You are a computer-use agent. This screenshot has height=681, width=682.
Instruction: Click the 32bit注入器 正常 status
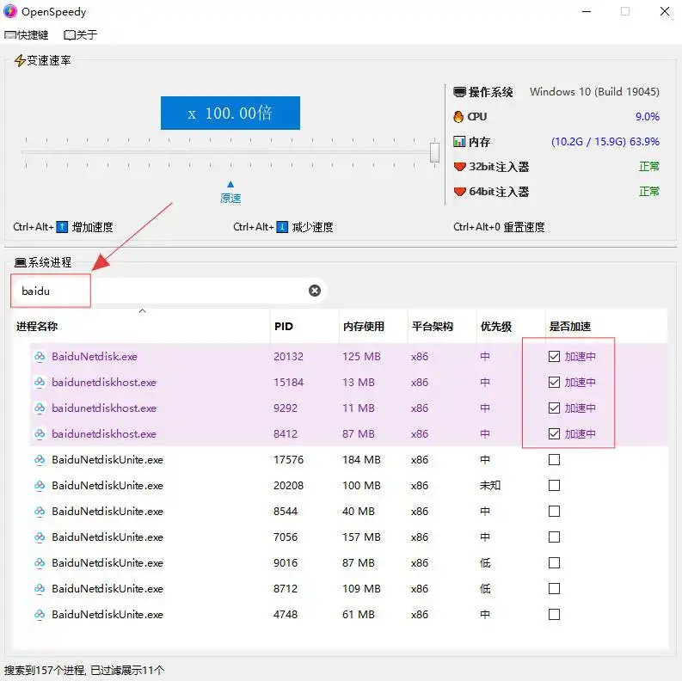(649, 167)
